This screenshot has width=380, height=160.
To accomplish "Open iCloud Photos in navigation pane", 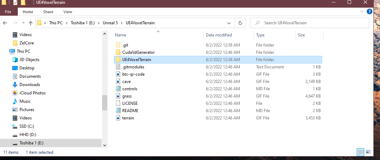I will point(32,93).
